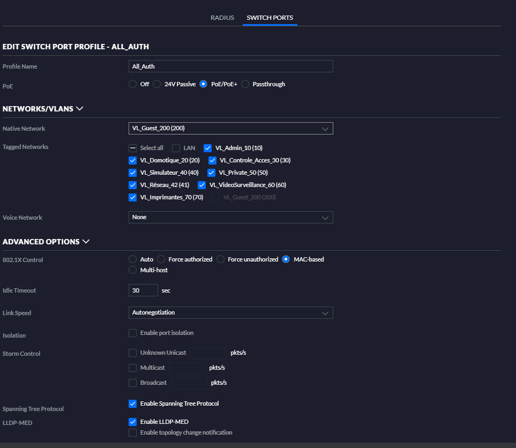Select Passthrough PoE mode
This screenshot has height=448, width=516.
point(245,84)
